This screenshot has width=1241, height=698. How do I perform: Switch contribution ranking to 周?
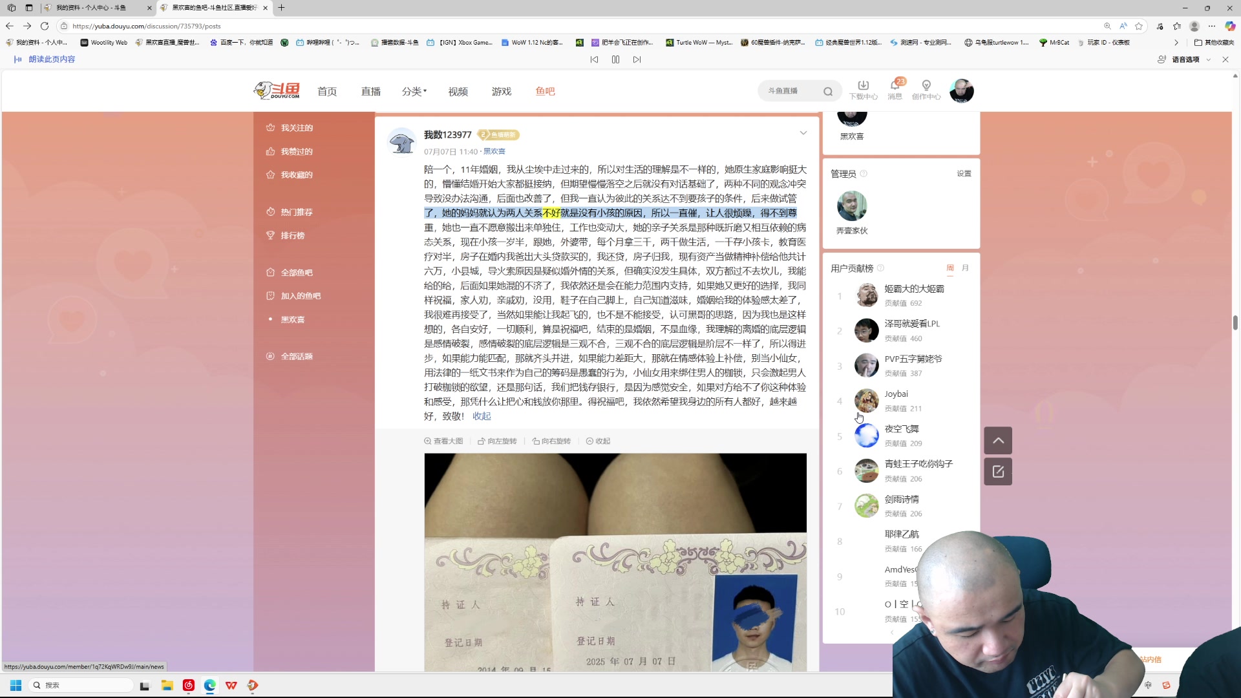tap(950, 268)
